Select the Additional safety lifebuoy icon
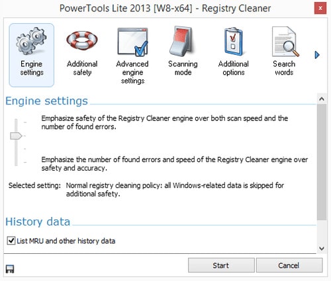331x281 pixels. pyautogui.click(x=82, y=41)
